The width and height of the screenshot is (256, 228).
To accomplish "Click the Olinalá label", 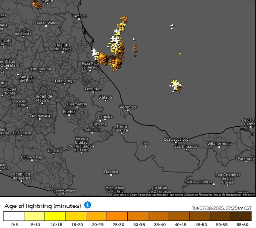I will pos(54,151).
